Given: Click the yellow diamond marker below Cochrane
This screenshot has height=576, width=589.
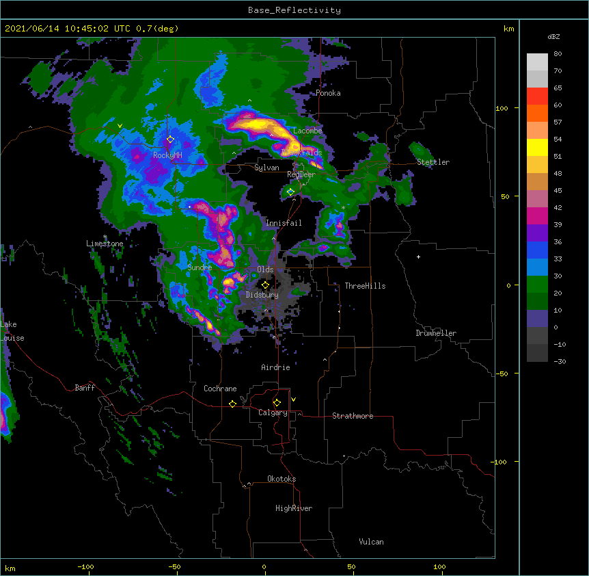Looking at the screenshot, I should 232,404.
